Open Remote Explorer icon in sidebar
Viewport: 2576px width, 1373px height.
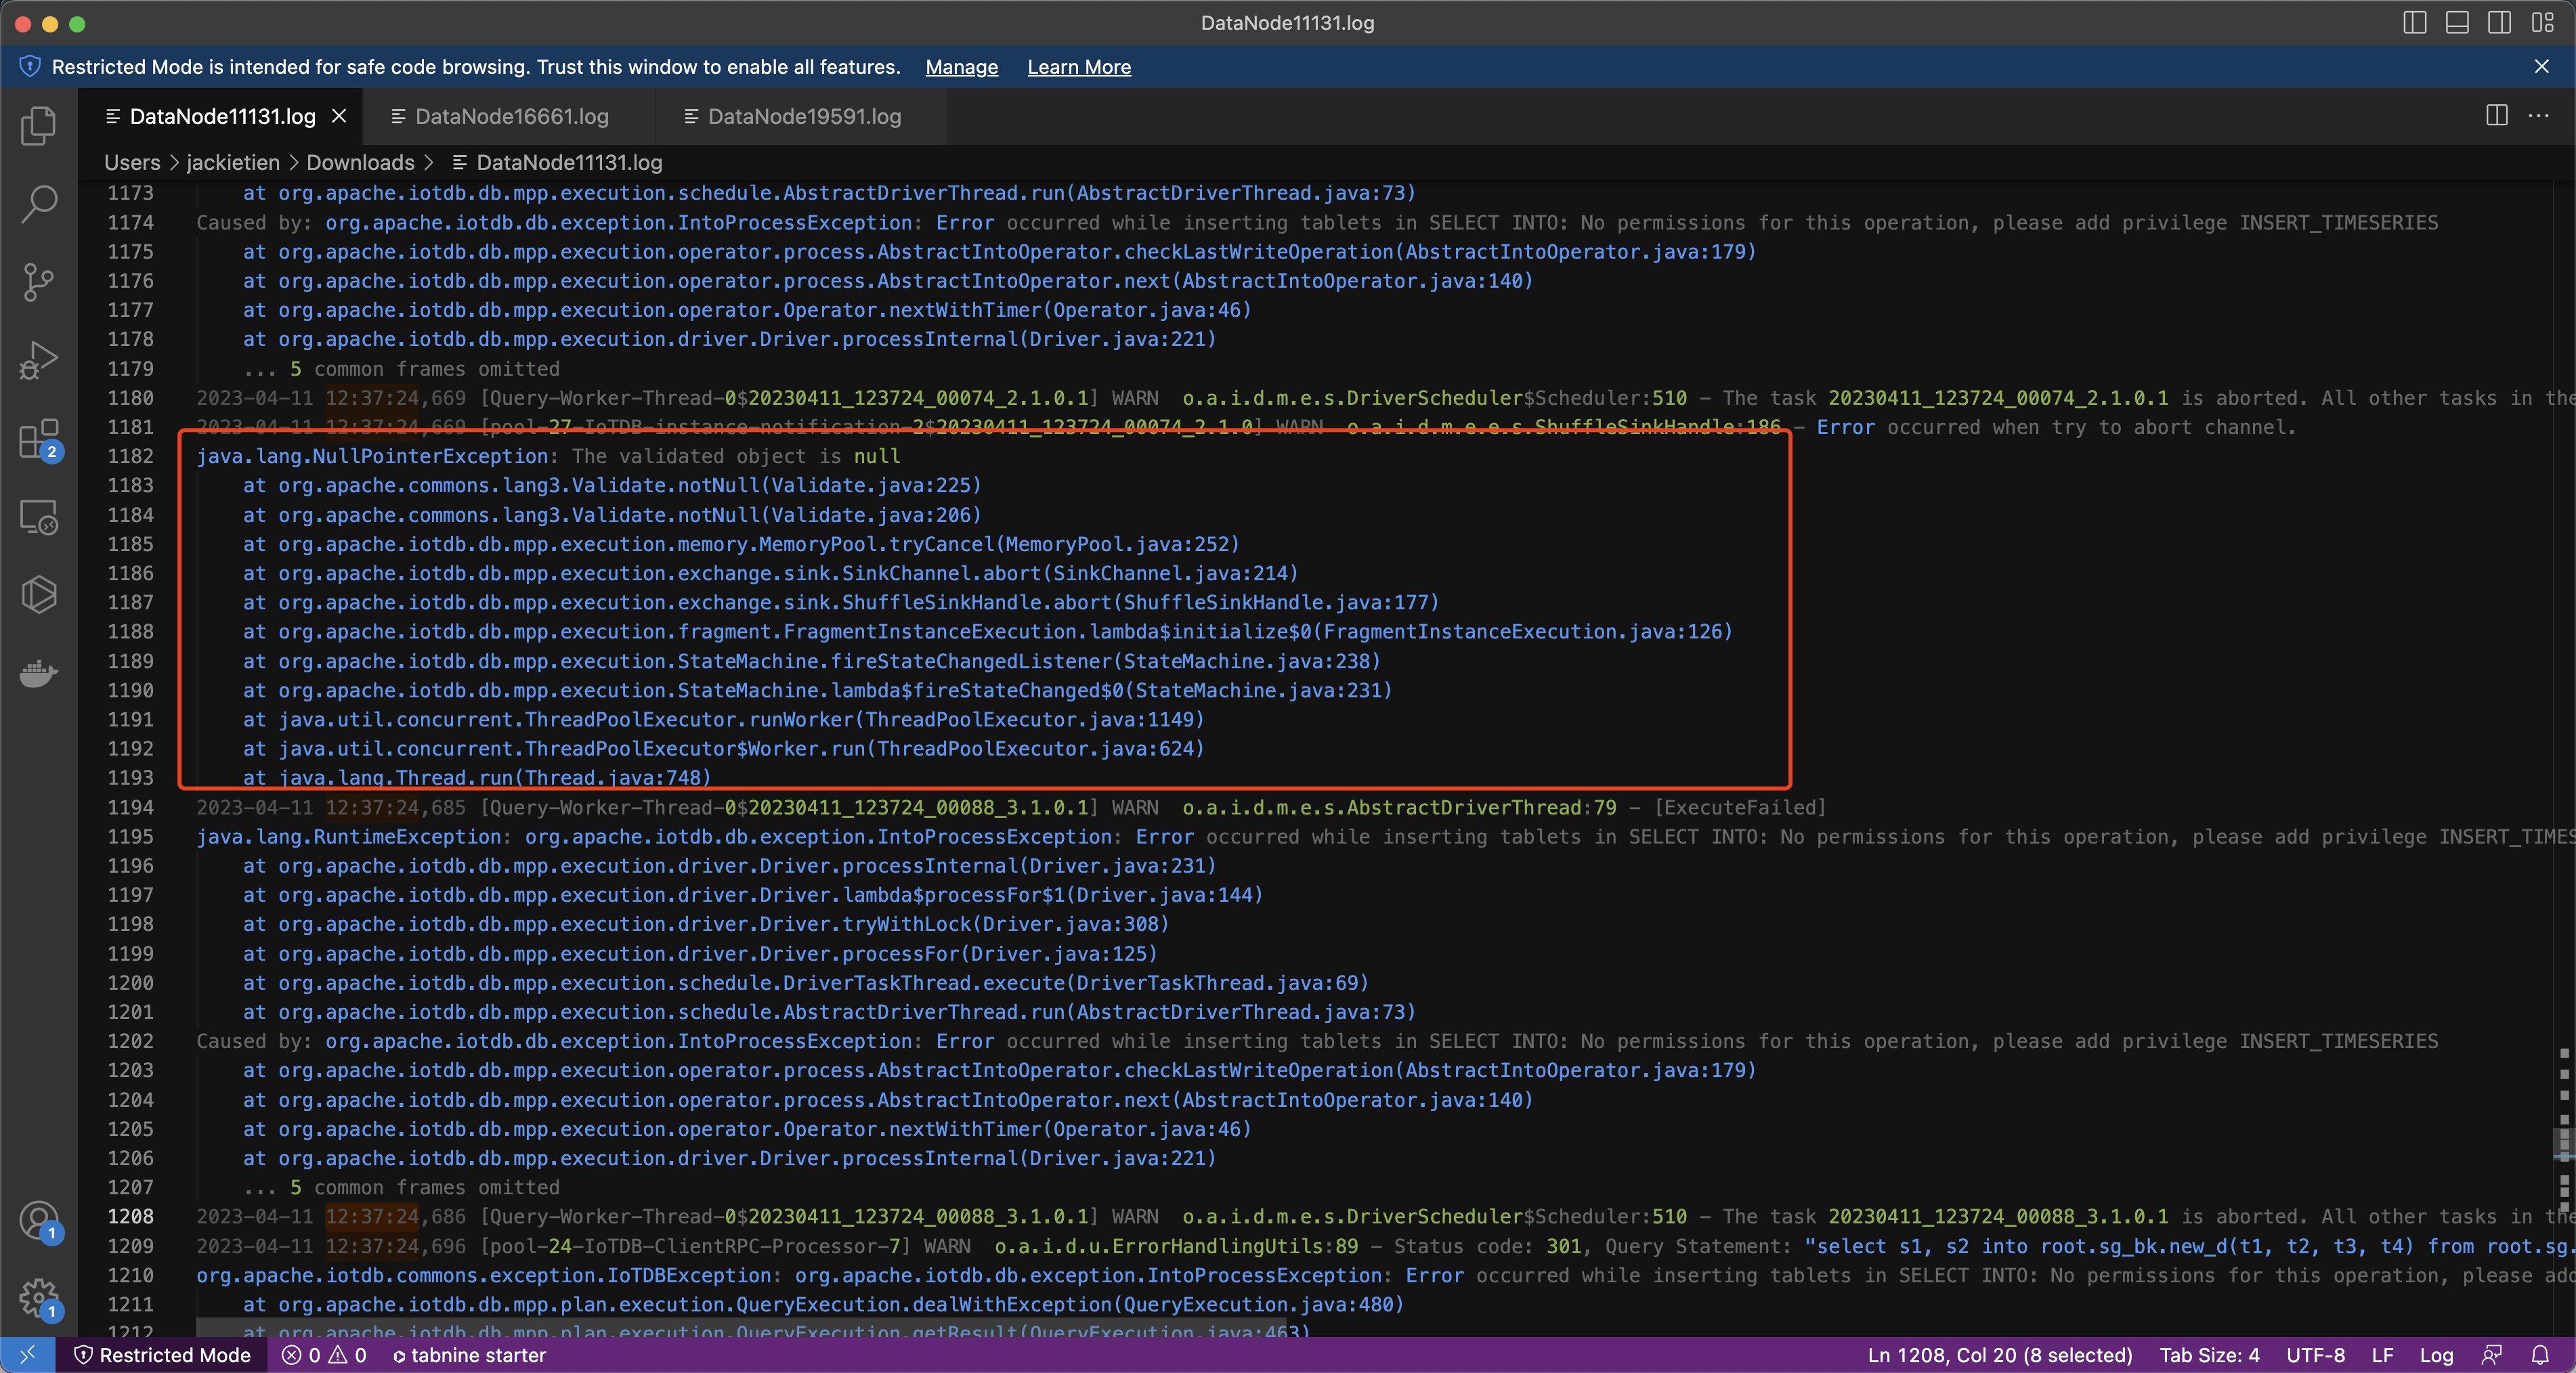tap(38, 517)
